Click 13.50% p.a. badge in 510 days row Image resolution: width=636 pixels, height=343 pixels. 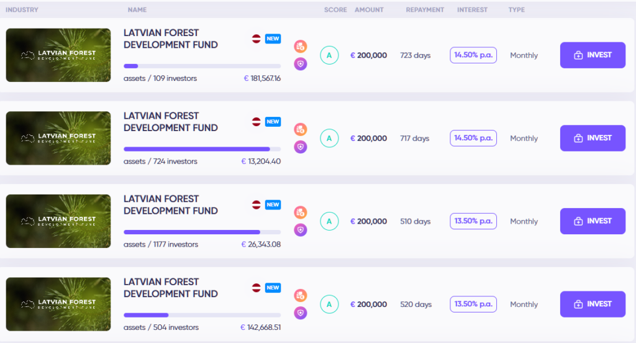tap(473, 221)
